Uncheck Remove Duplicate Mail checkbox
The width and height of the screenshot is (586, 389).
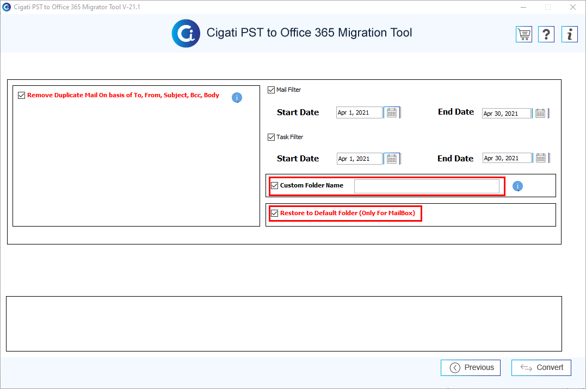click(22, 95)
